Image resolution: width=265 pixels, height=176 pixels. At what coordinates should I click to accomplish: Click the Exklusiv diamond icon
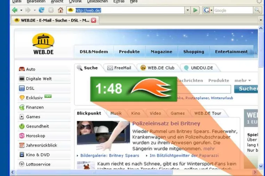click(22, 98)
